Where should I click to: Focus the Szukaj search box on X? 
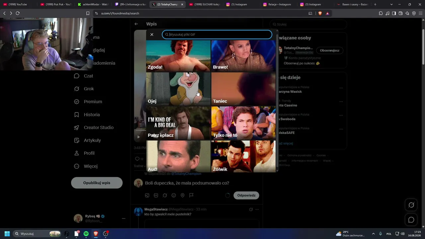tap(308, 24)
